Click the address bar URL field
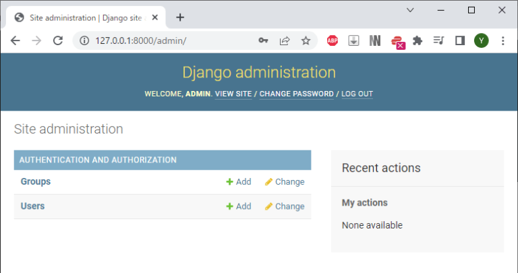Viewport: 518px width, 273px height. coord(169,40)
